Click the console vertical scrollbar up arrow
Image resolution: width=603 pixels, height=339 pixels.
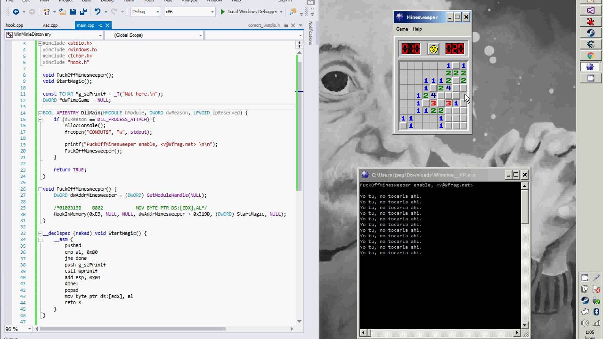point(525,186)
